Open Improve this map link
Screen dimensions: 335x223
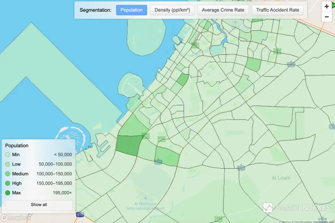click(x=324, y=222)
